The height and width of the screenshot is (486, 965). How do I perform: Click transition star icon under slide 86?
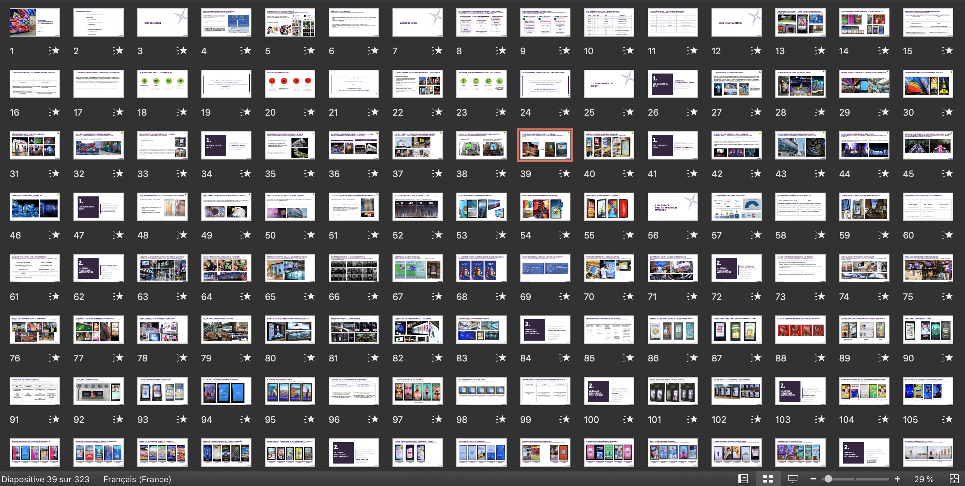pos(692,358)
